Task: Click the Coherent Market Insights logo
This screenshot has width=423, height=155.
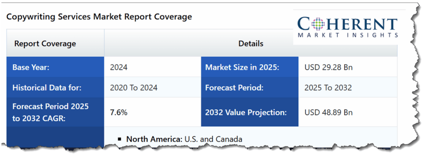Action: click(347, 27)
